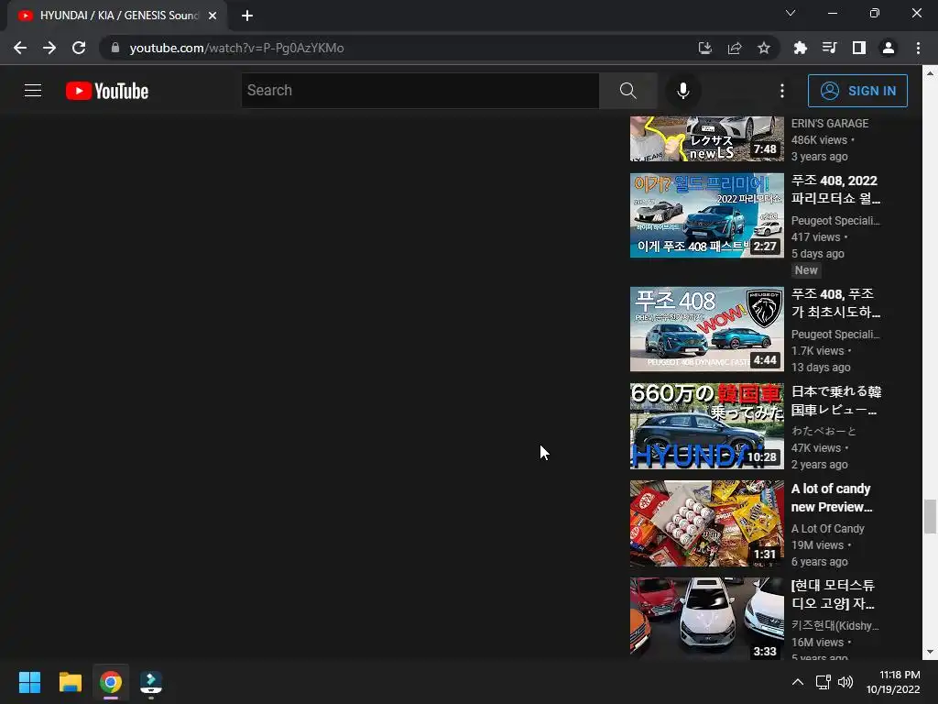The height and width of the screenshot is (704, 938).
Task: Open the YouTube hamburger guide menu
Action: pyautogui.click(x=33, y=91)
